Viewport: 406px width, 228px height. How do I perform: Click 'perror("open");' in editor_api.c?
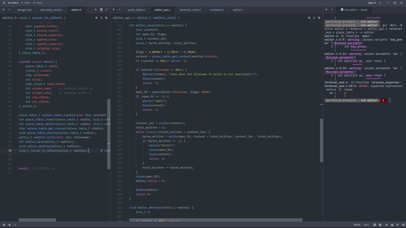(x=155, y=101)
